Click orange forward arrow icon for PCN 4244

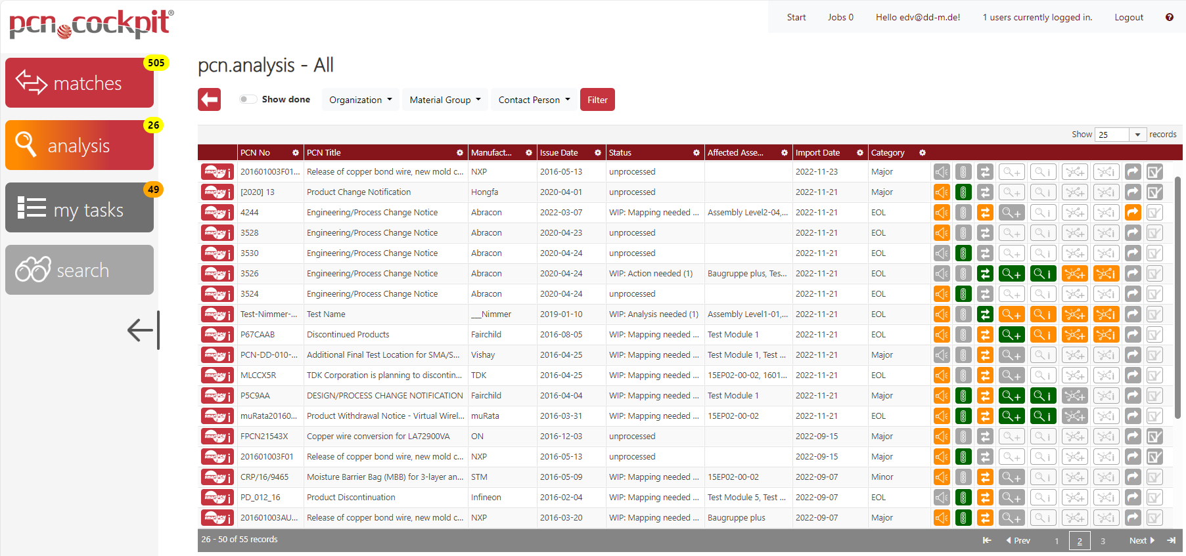1133,213
